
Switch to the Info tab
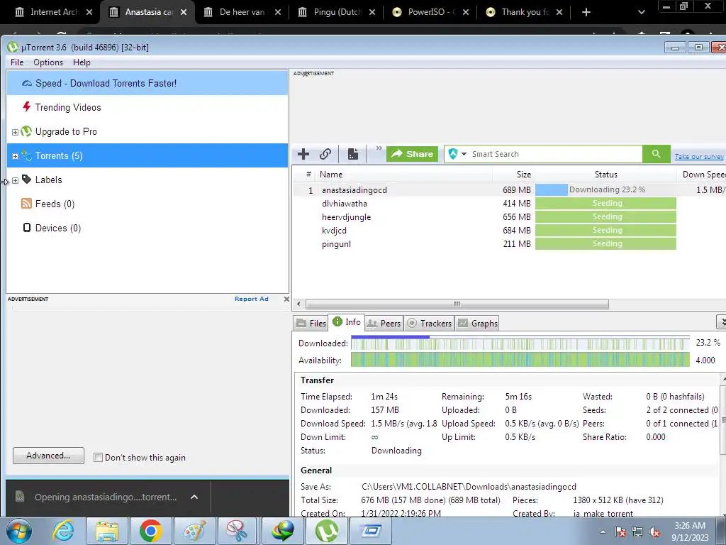coord(346,321)
